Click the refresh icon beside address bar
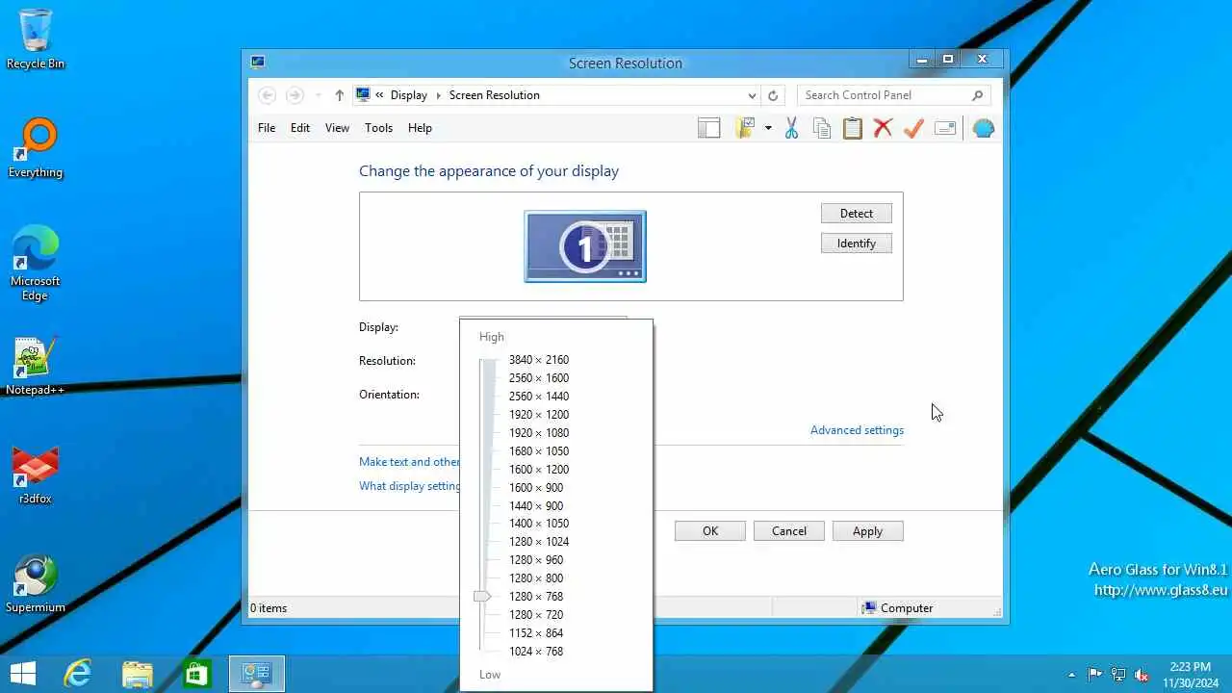Screen dimensions: 1232x693 click(773, 95)
